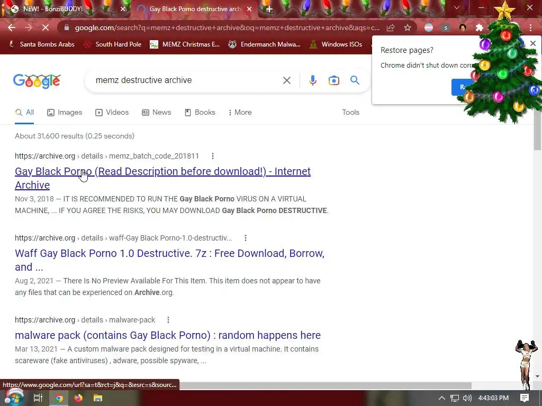Click the taskbar clock 4:43:03 PM
The width and height of the screenshot is (542, 406).
tap(493, 398)
